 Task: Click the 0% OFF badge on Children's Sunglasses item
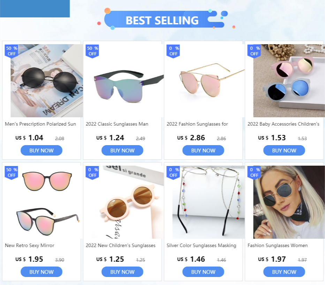click(x=92, y=173)
